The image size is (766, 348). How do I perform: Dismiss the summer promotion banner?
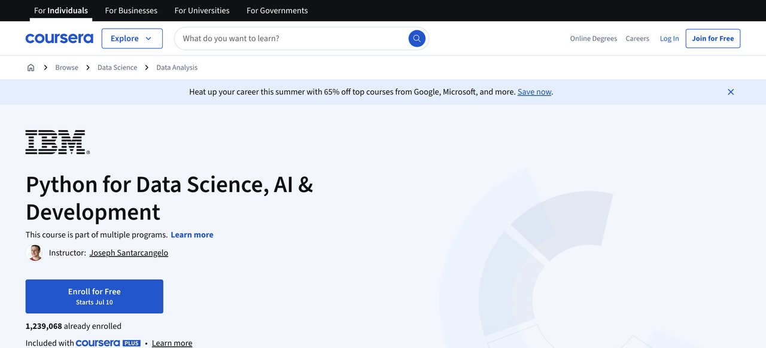point(731,92)
